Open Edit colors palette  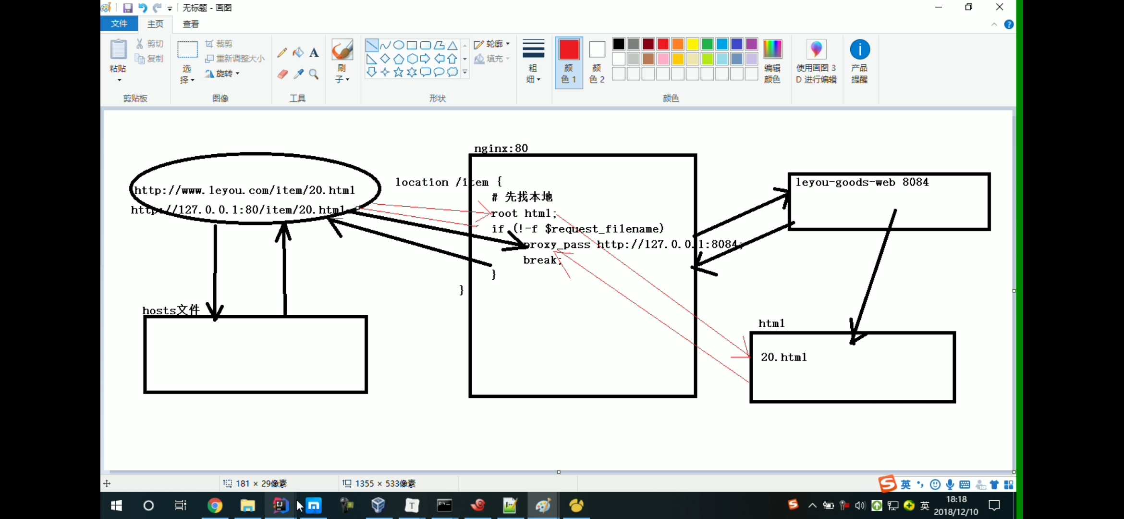[x=772, y=62]
